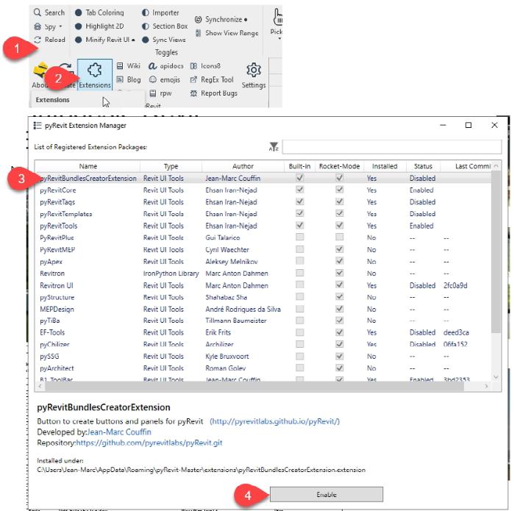Click Report Bugs
Image resolution: width=514 pixels, height=511 pixels.
[214, 93]
